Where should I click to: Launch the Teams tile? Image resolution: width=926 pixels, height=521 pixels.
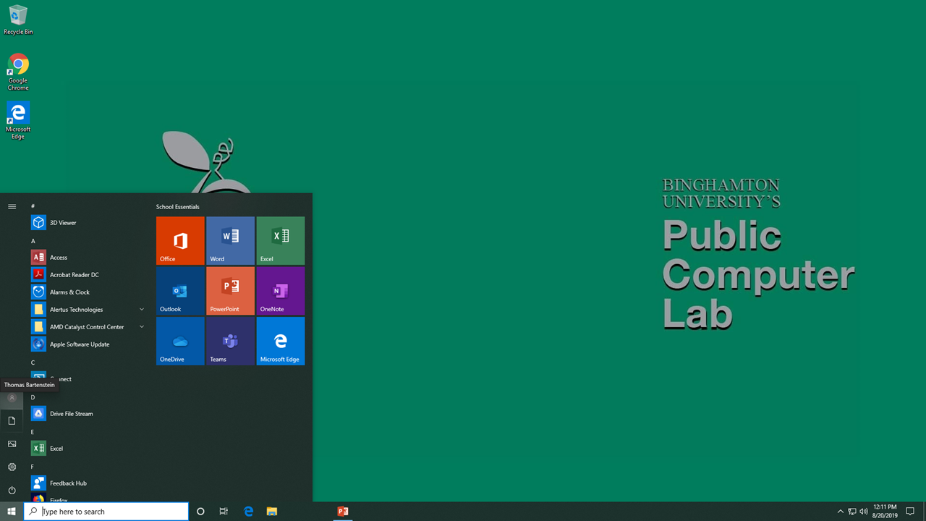pos(230,340)
